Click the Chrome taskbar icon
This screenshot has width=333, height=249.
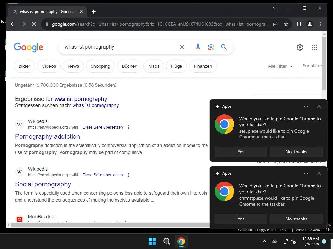pos(181,241)
